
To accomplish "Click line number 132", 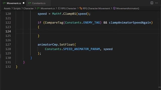I will [x=8, y=67].
